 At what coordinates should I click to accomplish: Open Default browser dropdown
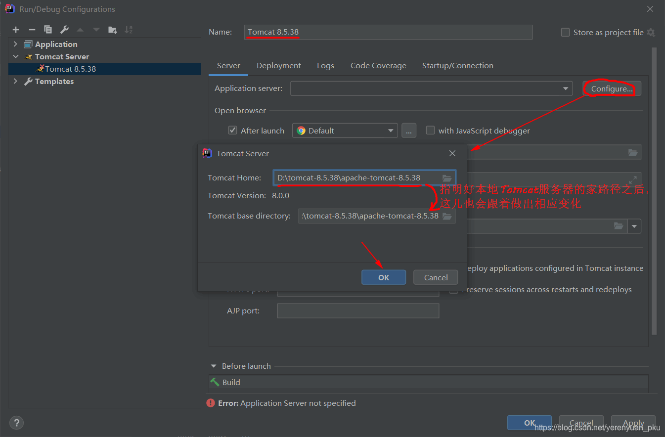point(391,131)
